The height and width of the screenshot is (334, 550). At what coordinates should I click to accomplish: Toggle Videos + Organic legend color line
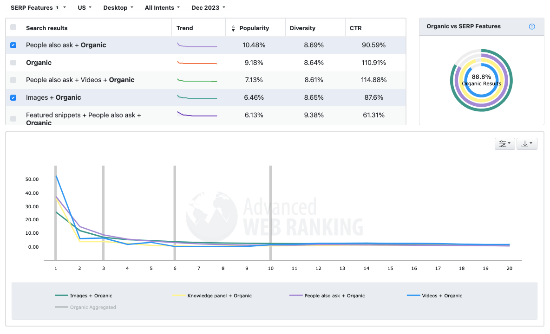tap(413, 295)
